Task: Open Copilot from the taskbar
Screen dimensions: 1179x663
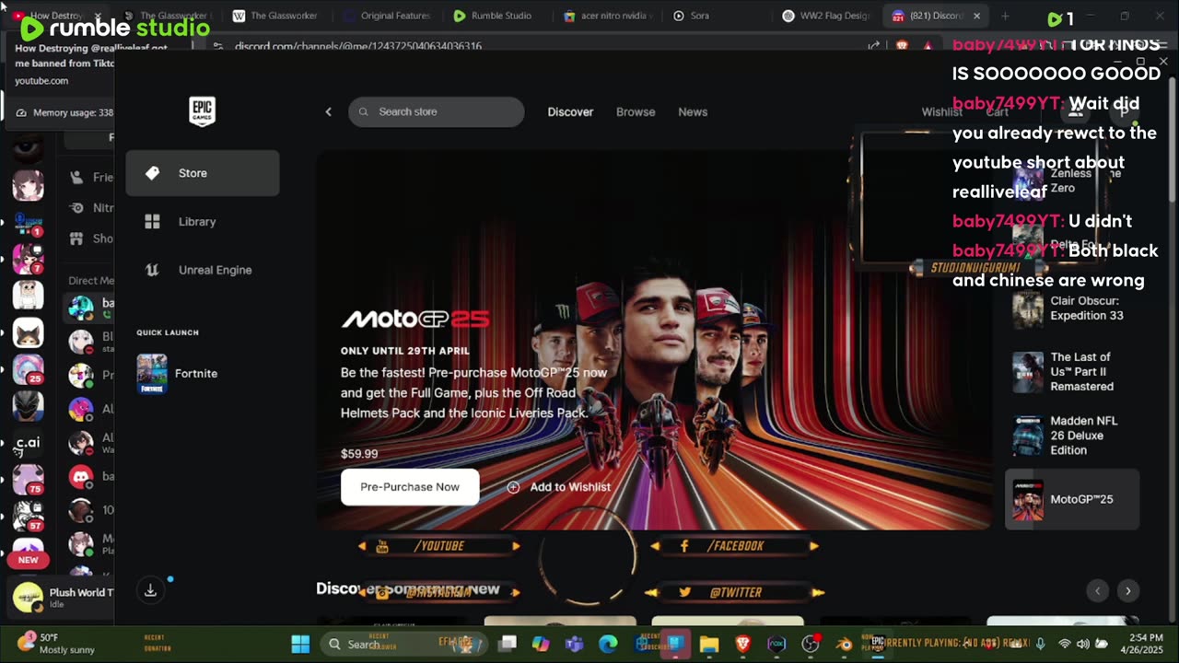Action: point(541,644)
